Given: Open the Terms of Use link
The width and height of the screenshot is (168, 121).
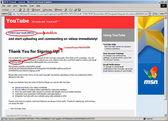Looking at the screenshot, I should pyautogui.click(x=33, y=75).
